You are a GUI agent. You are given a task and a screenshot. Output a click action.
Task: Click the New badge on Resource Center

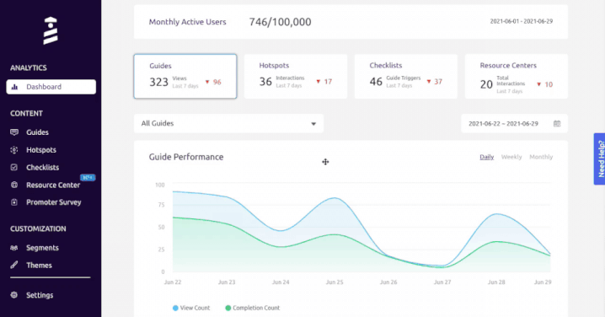tap(88, 177)
